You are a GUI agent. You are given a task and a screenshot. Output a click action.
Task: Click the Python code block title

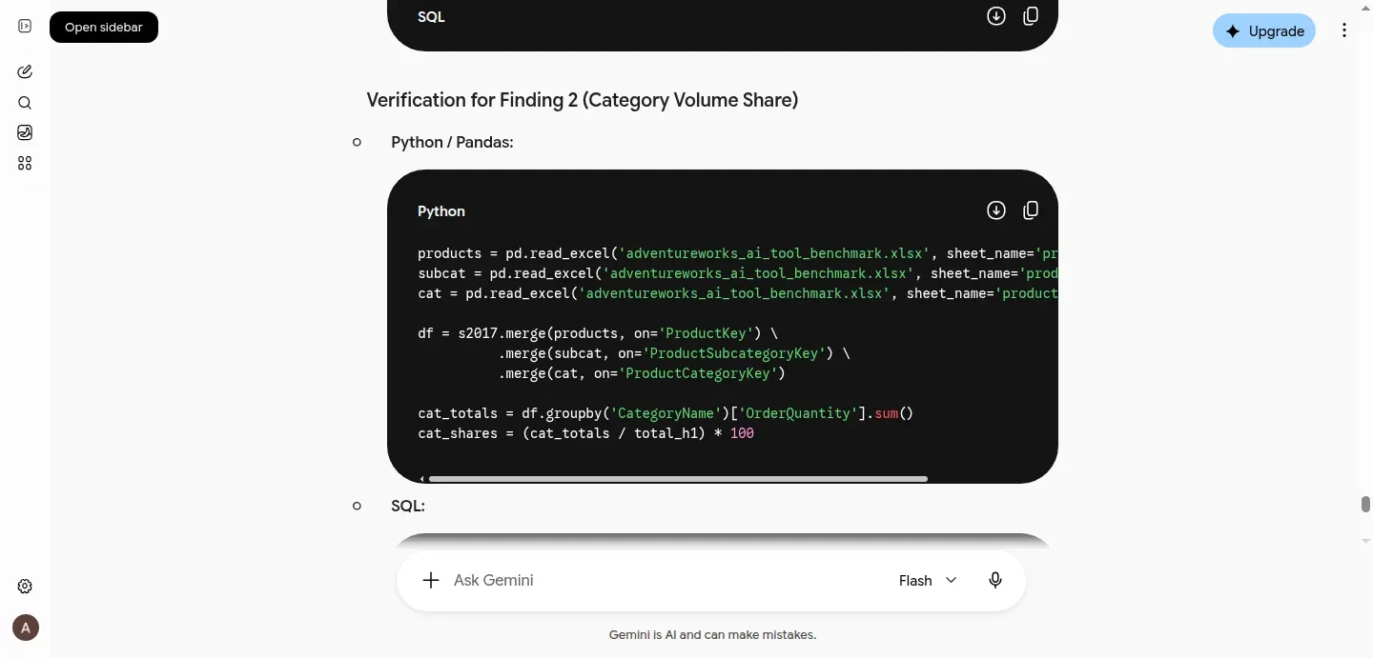pos(441,211)
